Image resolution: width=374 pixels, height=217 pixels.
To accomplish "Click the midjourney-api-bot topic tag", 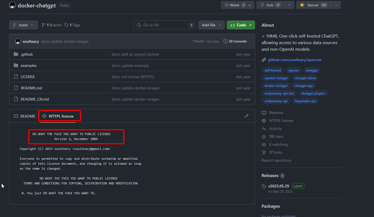I will pos(279,93).
